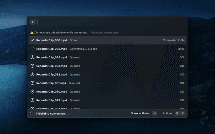Screen dimensions: 215x134
Task: Open the Actions menu
Action: 167,113
